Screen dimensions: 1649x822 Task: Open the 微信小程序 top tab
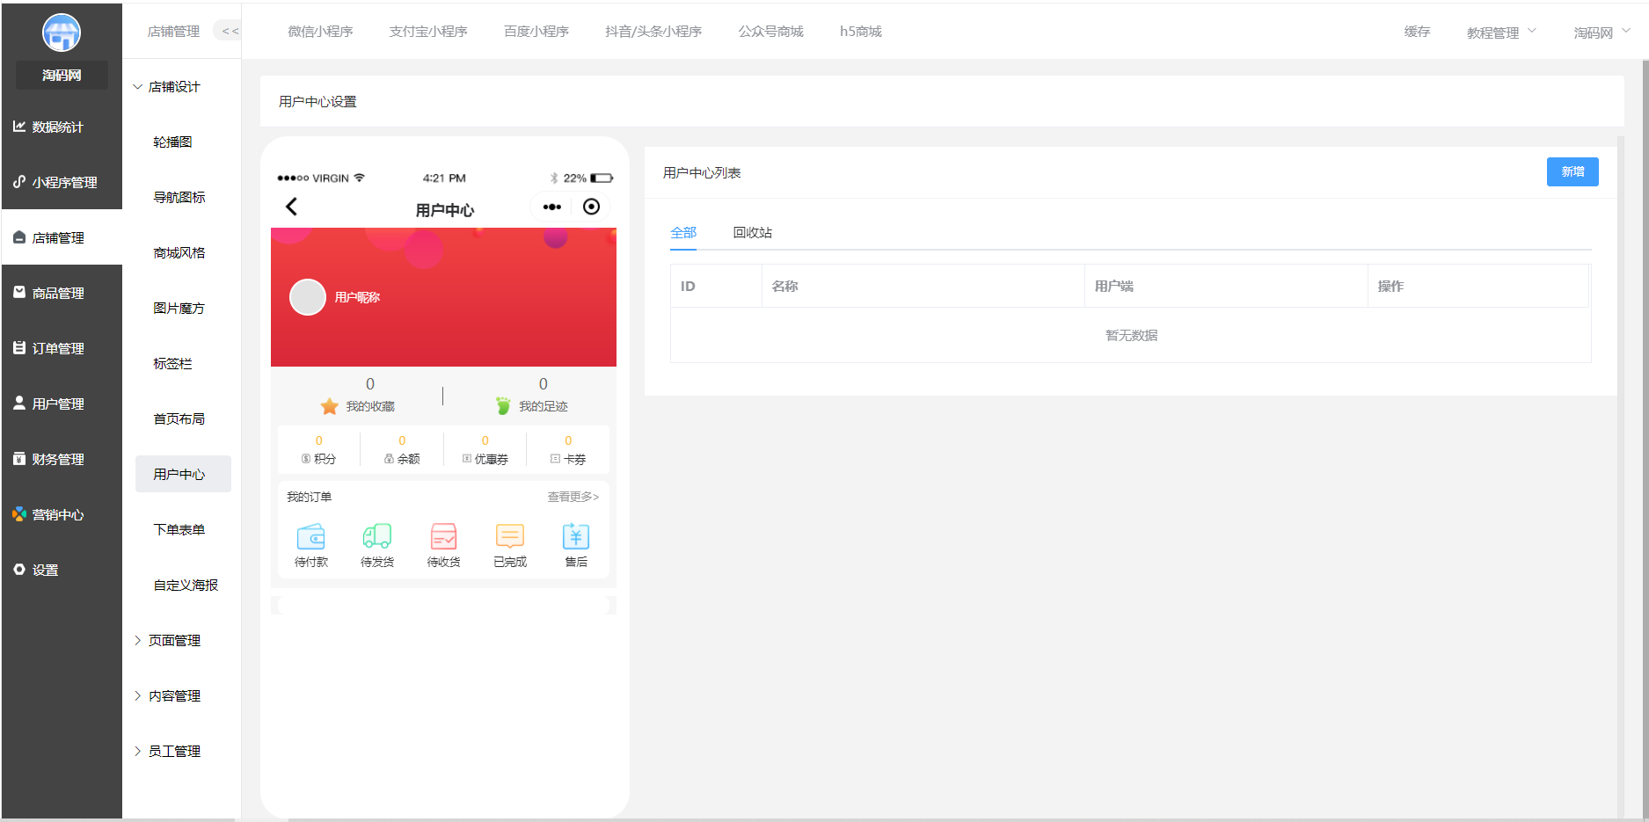pos(320,32)
